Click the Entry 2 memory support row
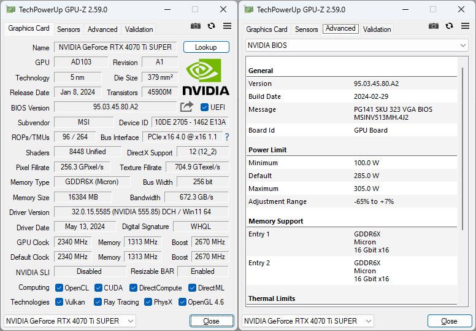 (x=352, y=271)
